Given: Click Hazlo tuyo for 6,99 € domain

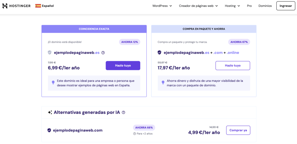Looking at the screenshot, I should coord(123,65).
